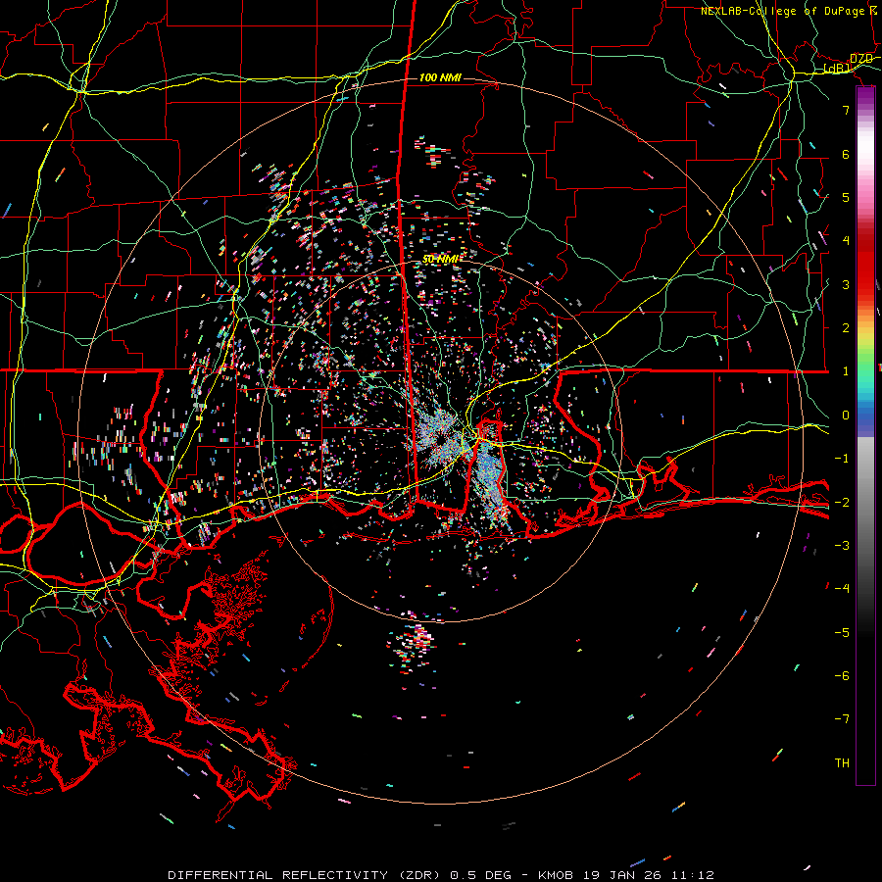The height and width of the screenshot is (882, 882).
Task: Click the -6 value on the color scale
Action: click(x=842, y=676)
